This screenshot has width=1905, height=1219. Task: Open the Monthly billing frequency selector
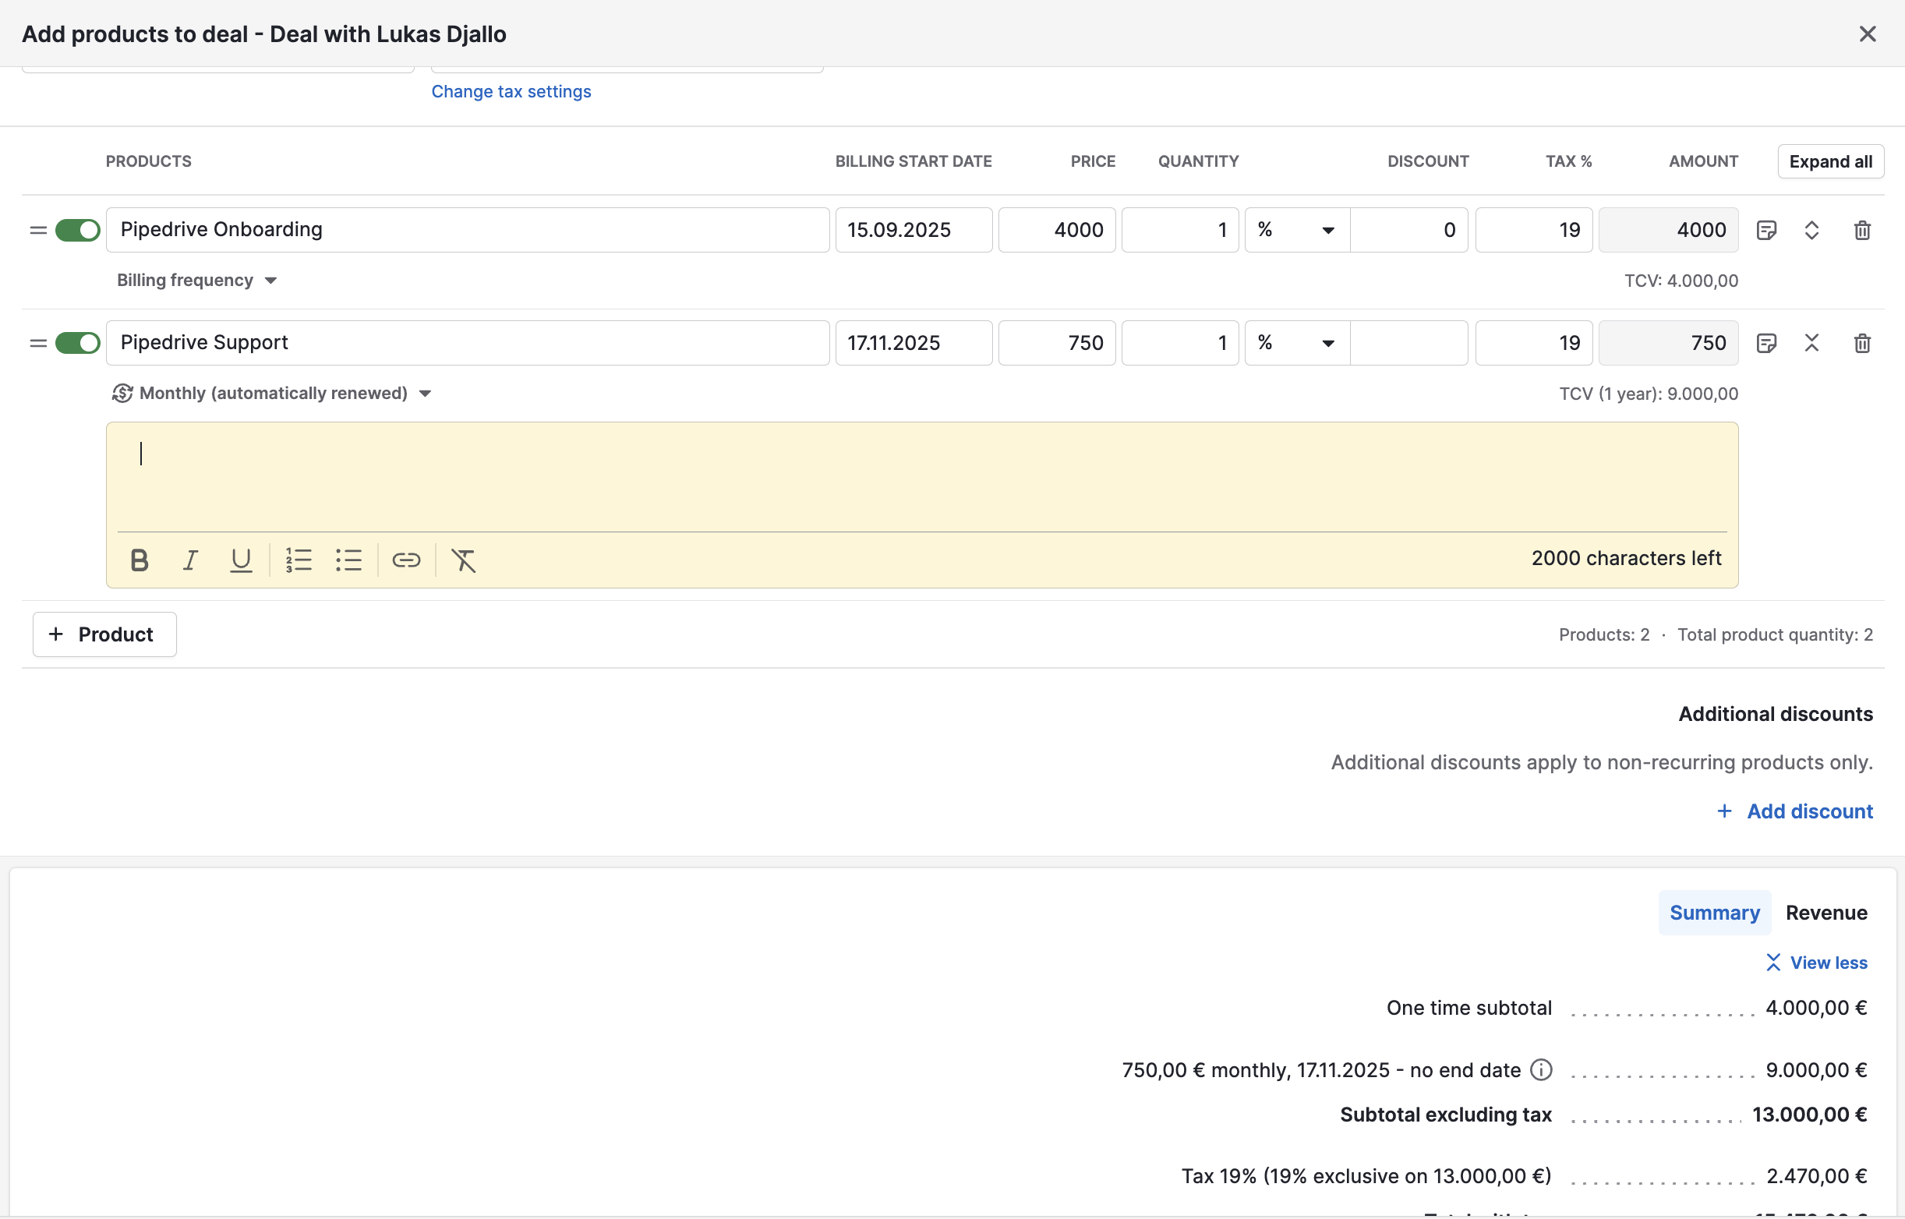coord(273,393)
